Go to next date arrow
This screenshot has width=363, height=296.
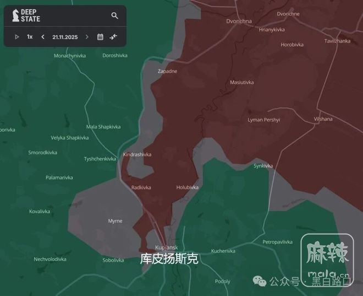[x=87, y=37]
